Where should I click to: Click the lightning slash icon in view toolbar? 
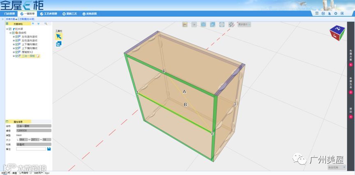[x=231, y=25]
